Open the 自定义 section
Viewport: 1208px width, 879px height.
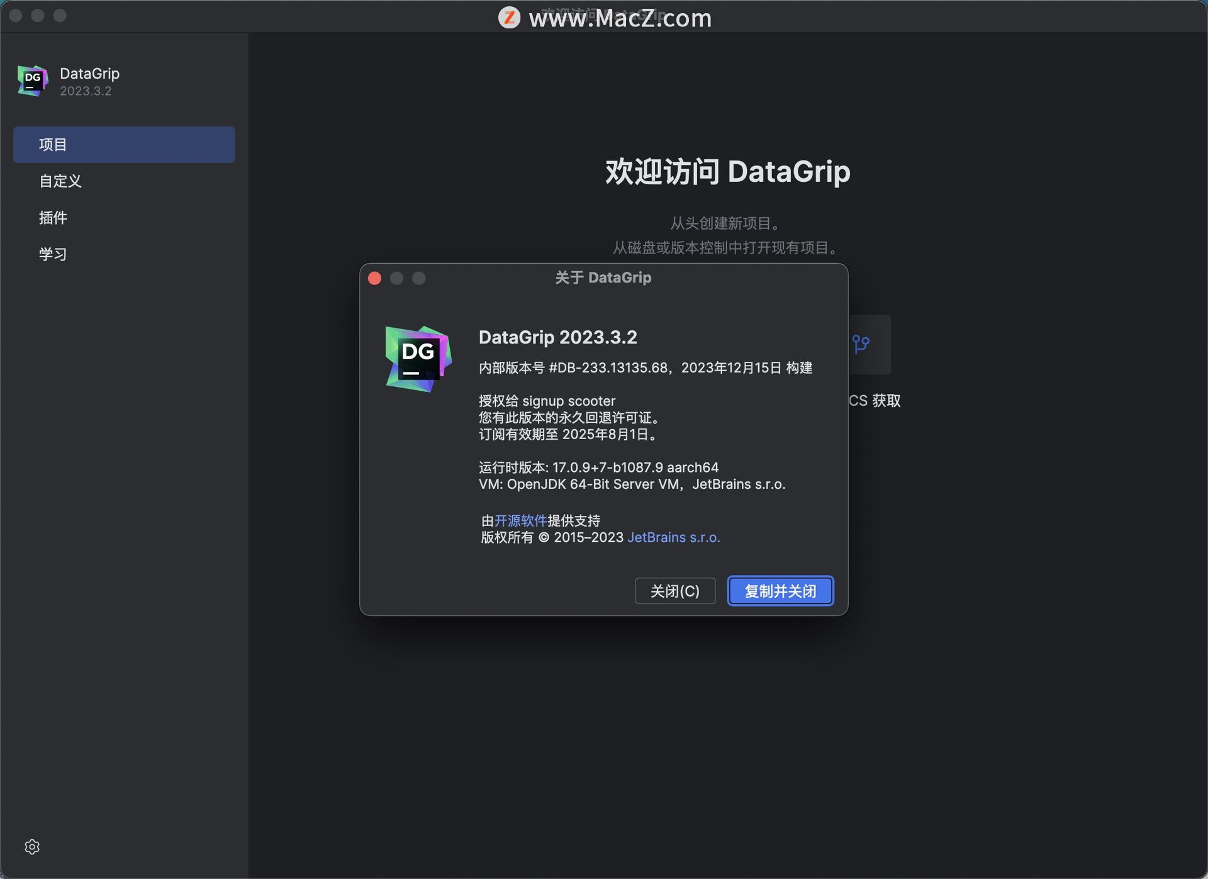[x=124, y=181]
